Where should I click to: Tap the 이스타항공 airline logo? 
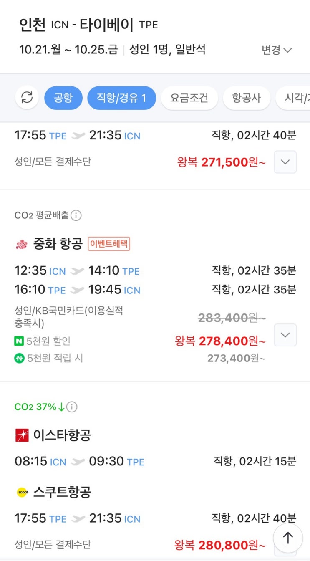click(x=22, y=435)
